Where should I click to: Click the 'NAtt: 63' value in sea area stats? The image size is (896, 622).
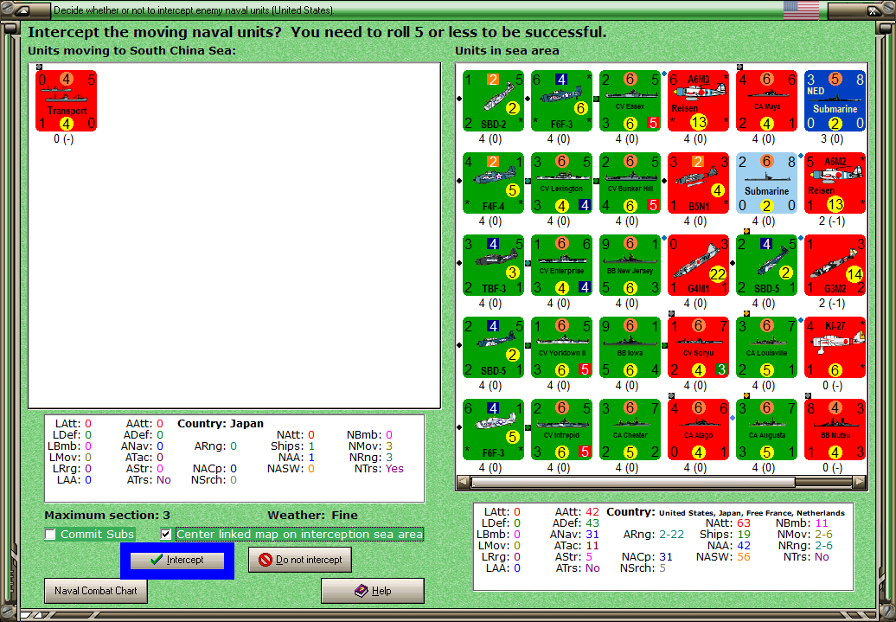pos(728,523)
